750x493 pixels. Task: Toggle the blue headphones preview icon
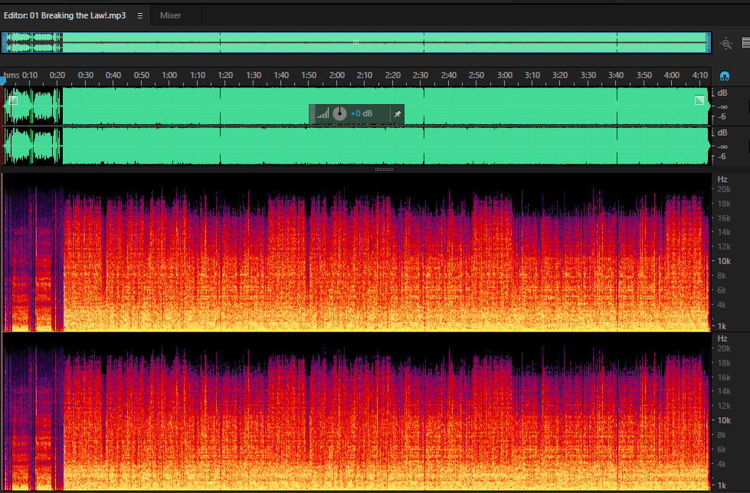tap(724, 76)
